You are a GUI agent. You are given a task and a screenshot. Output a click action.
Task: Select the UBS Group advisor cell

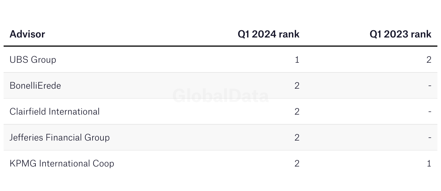33,59
